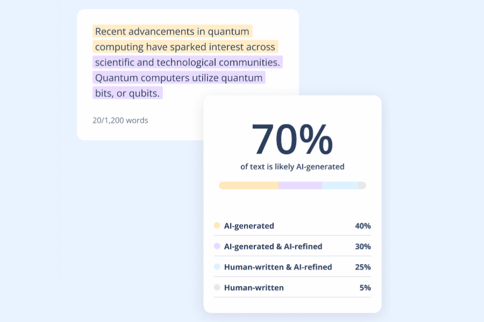Click the 40% value in the results

[363, 226]
